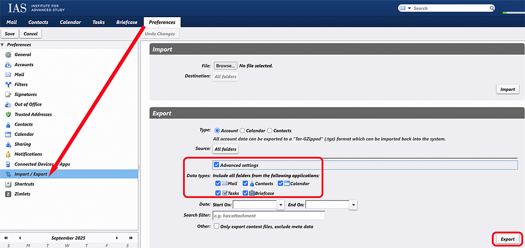The image size is (525, 248).
Task: Select the Import / Export arrows icon
Action: coord(9,174)
